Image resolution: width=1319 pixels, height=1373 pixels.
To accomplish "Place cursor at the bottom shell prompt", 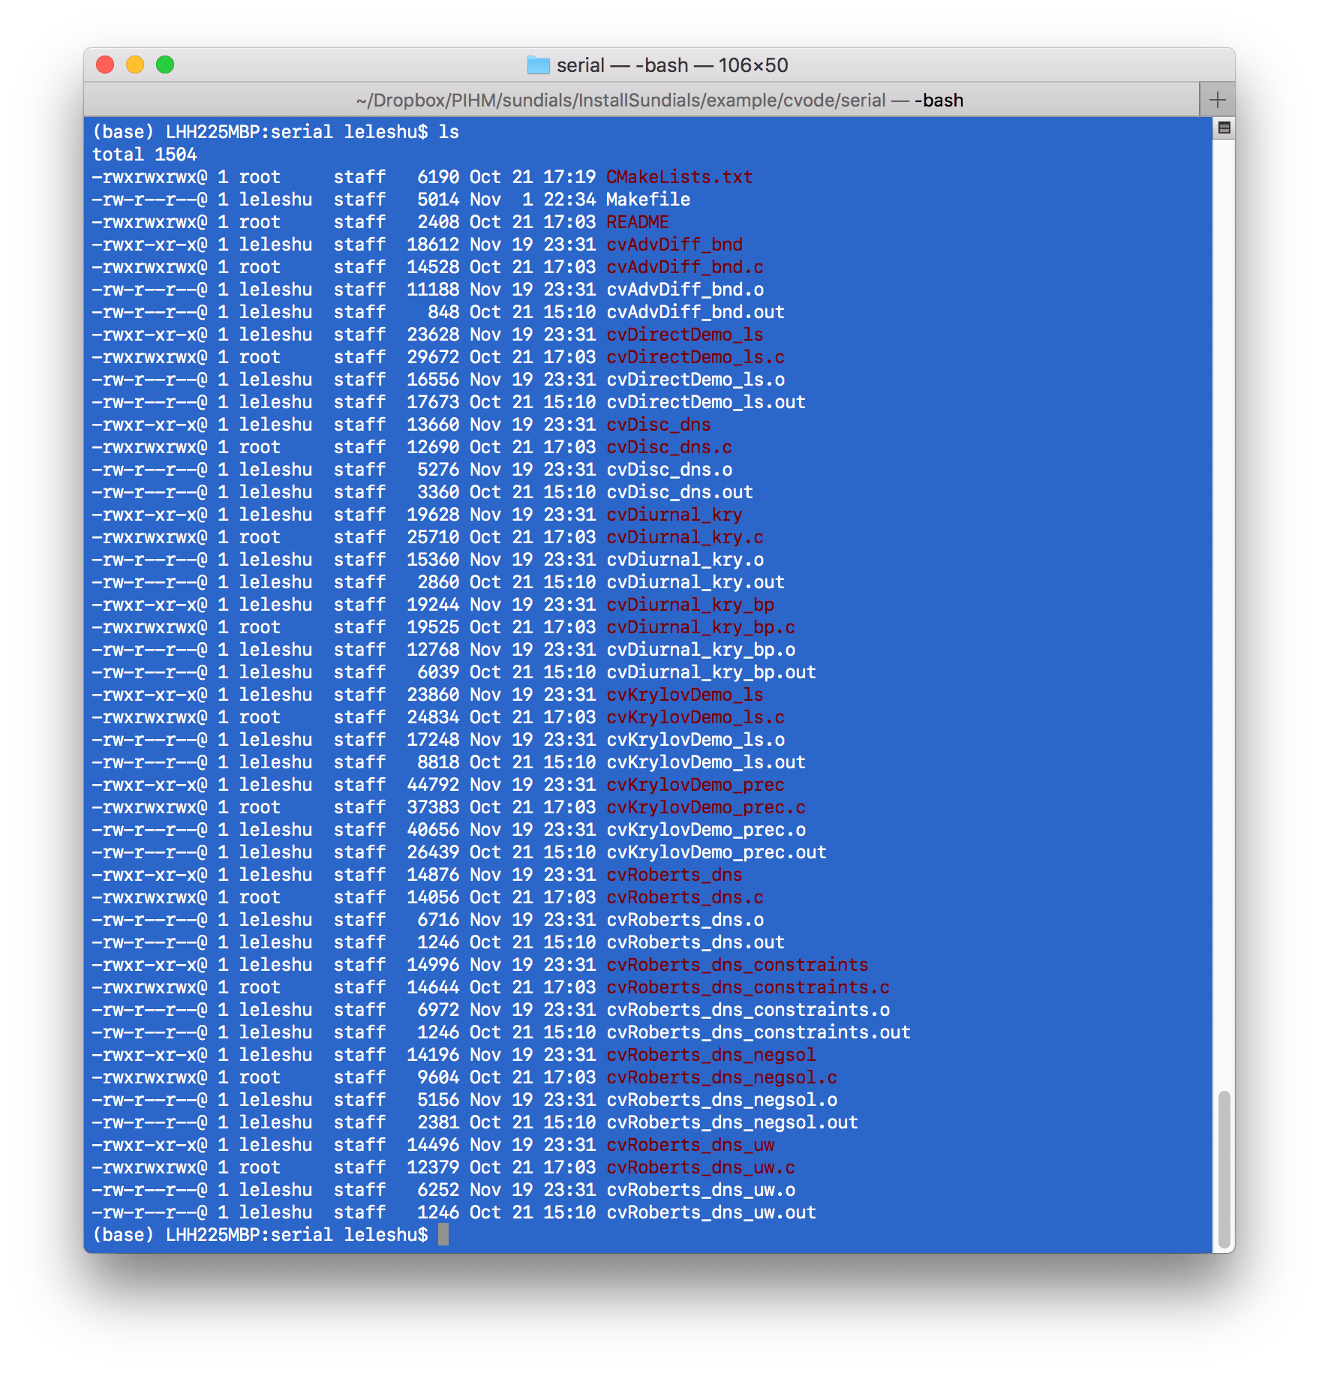I will click(443, 1234).
